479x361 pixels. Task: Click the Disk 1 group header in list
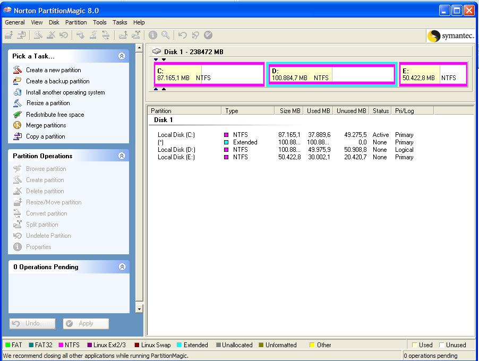[164, 120]
